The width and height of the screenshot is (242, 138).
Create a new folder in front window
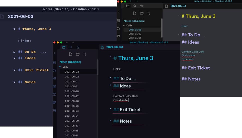point(78,54)
